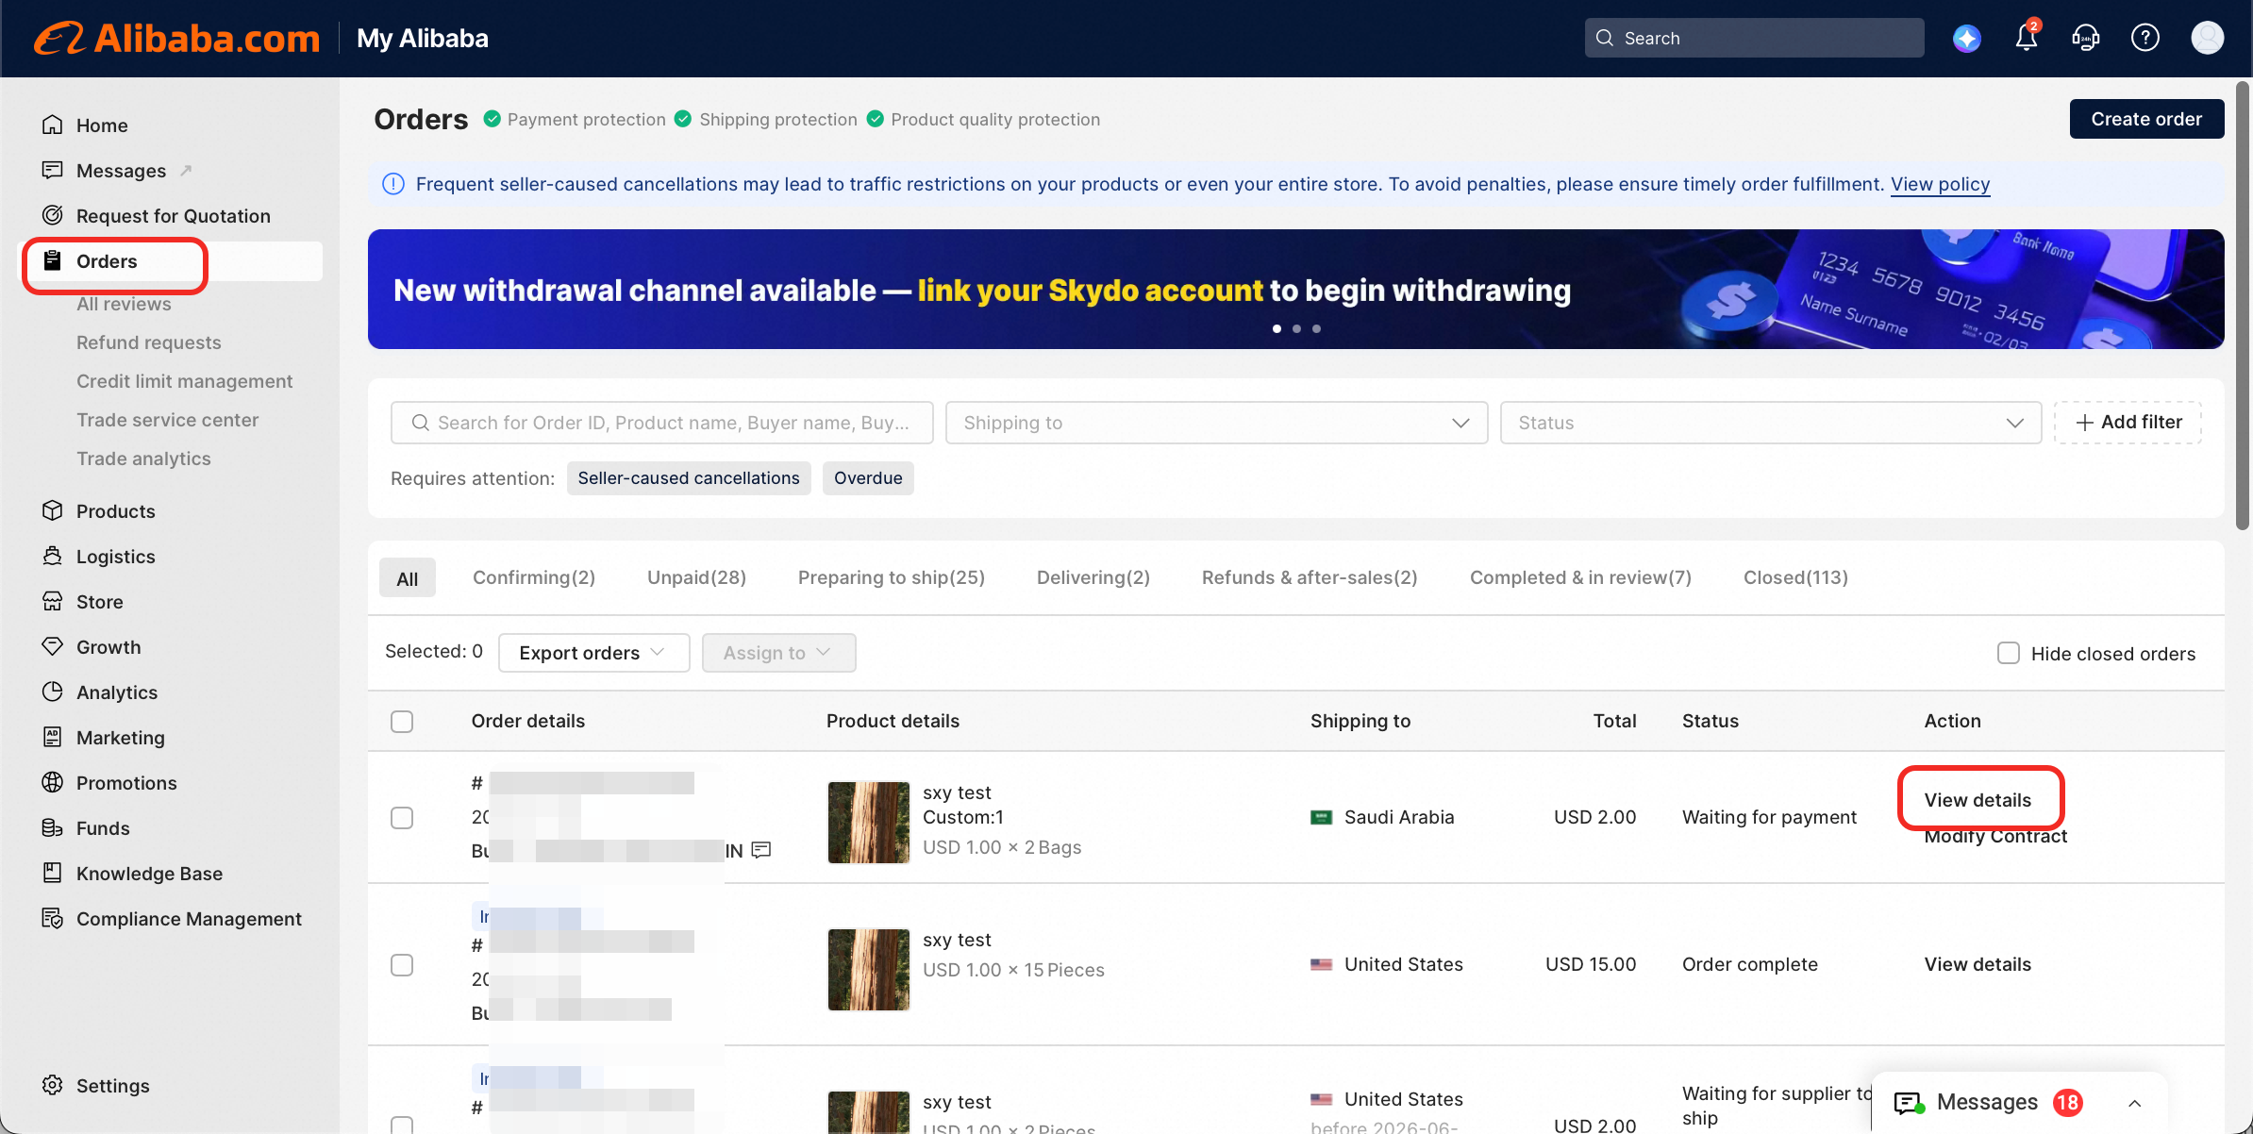Screen dimensions: 2253x1134
Task: Click the Create order button
Action: tap(2147, 119)
